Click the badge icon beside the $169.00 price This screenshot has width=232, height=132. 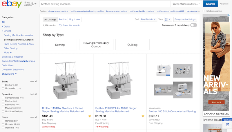point(143,116)
